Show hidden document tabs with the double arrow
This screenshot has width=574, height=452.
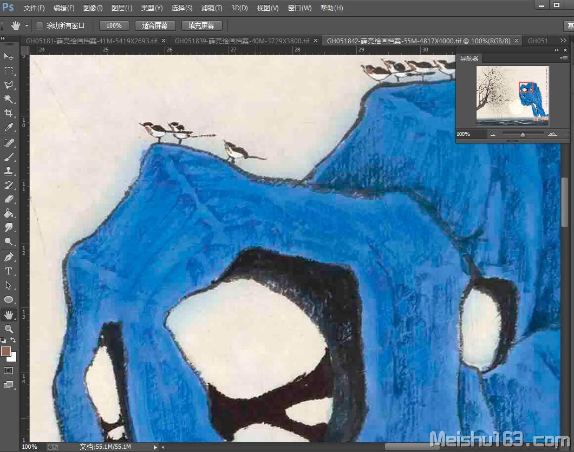(563, 41)
